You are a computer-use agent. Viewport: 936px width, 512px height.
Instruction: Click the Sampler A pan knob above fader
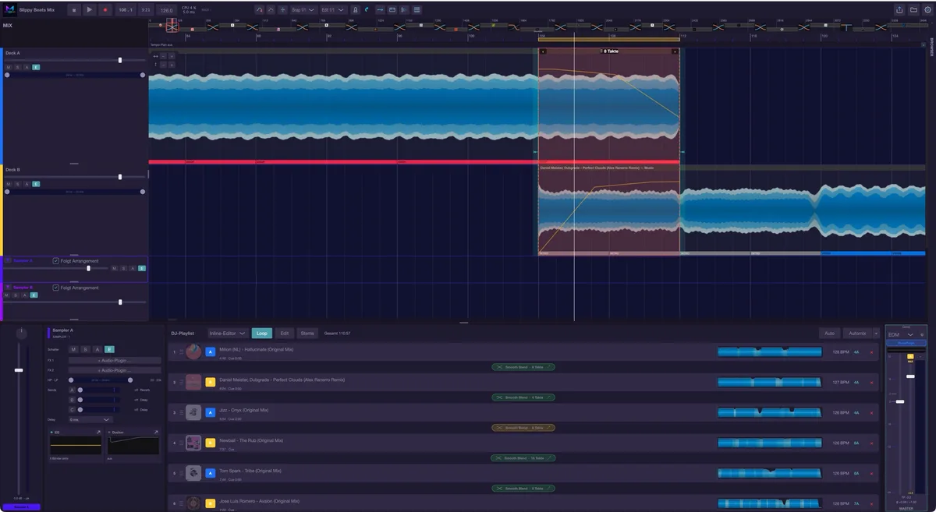tap(21, 334)
